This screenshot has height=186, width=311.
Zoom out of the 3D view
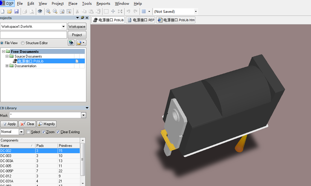55,12
